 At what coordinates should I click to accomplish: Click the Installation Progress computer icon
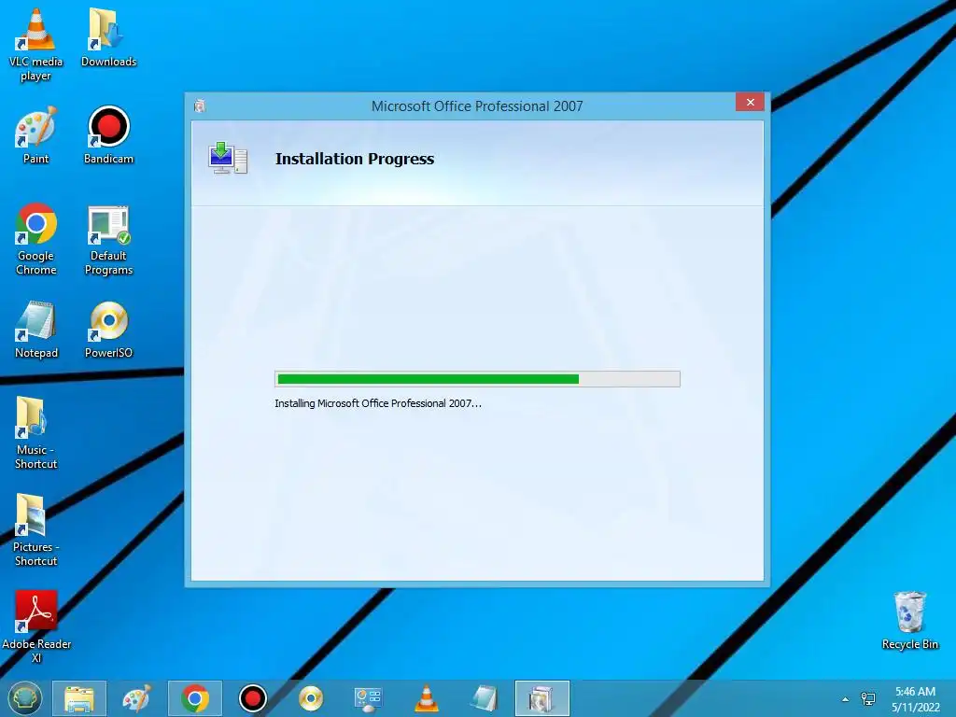(228, 159)
